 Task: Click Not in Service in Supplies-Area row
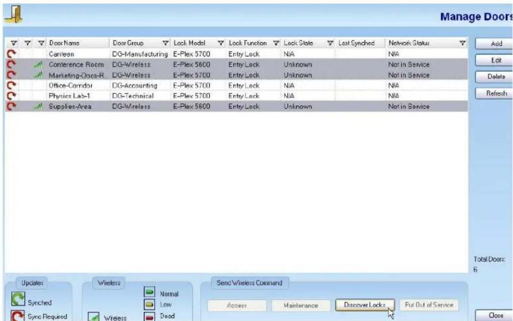click(x=409, y=106)
